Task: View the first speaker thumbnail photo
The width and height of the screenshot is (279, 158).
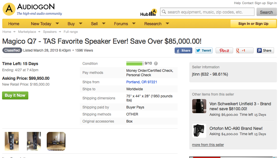Action: pos(12,141)
